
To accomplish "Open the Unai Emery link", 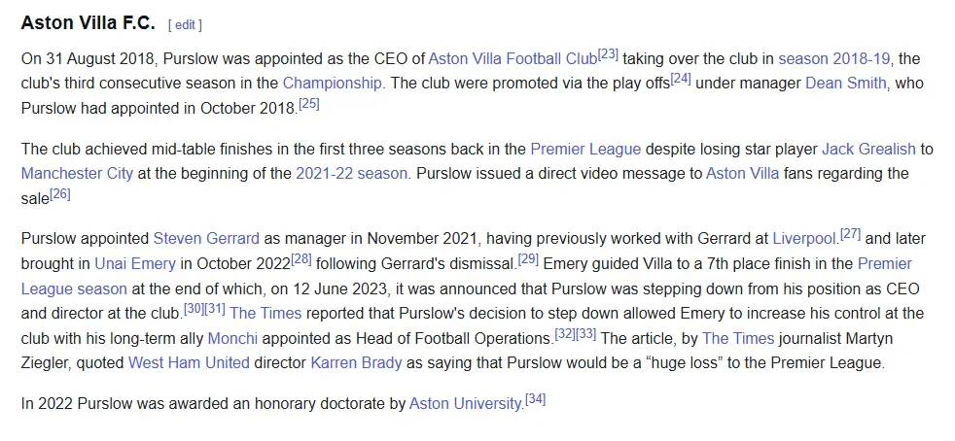I will pyautogui.click(x=135, y=263).
